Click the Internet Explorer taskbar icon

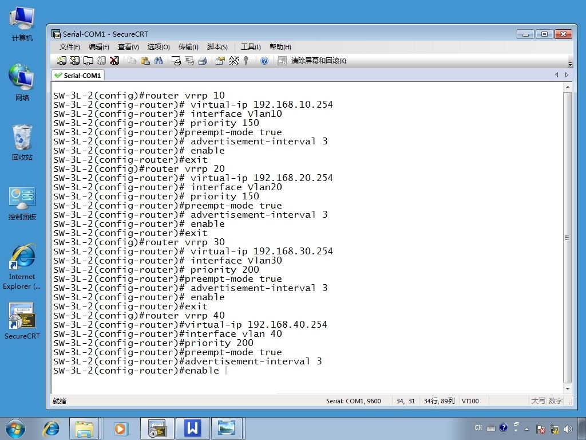(51, 429)
